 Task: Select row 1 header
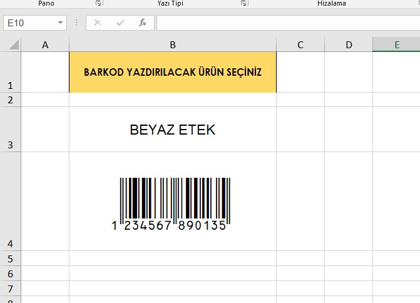pyautogui.click(x=10, y=72)
